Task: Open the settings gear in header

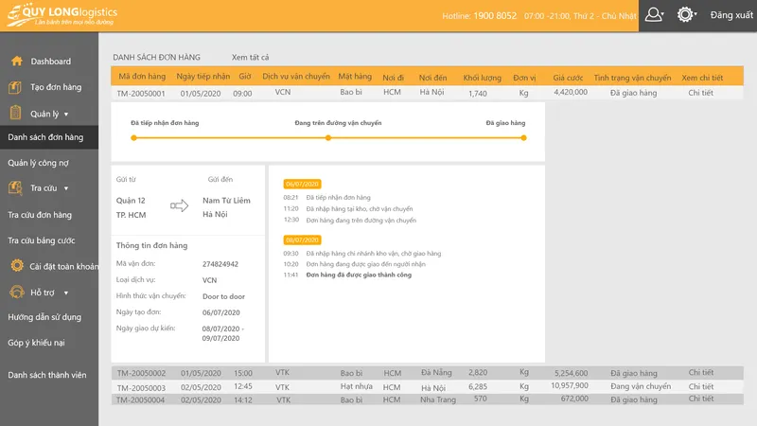Action: coord(684,14)
